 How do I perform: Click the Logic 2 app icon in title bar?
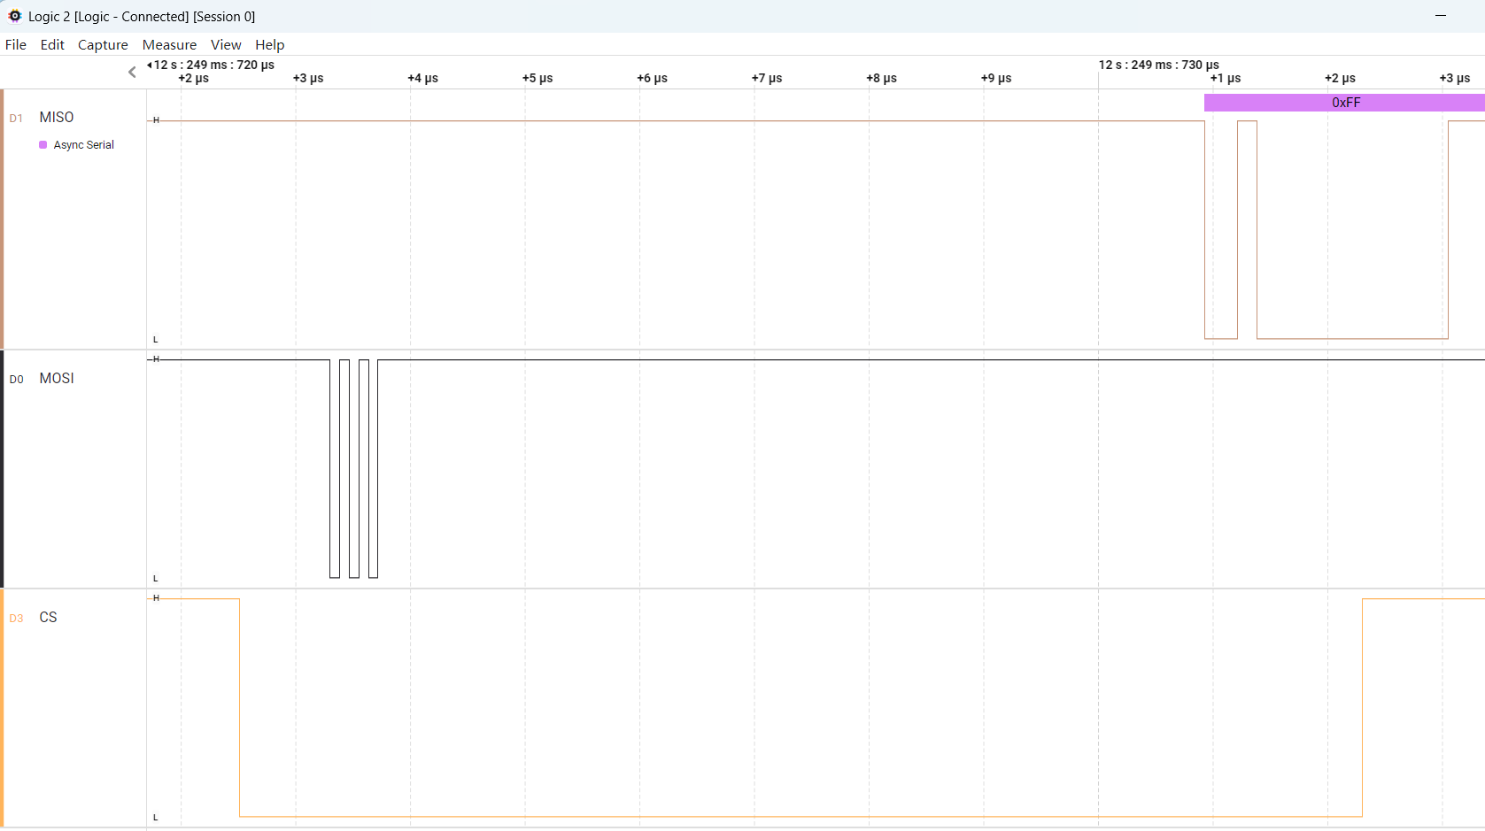pyautogui.click(x=15, y=16)
